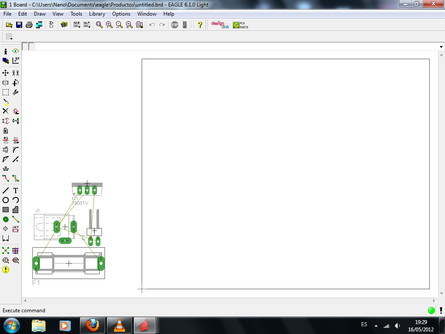Open the File menu

[x=7, y=14]
